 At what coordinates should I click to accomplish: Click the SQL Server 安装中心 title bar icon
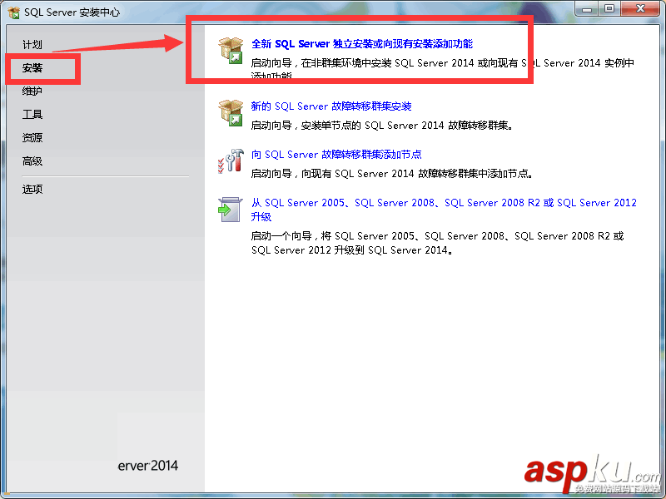click(14, 12)
